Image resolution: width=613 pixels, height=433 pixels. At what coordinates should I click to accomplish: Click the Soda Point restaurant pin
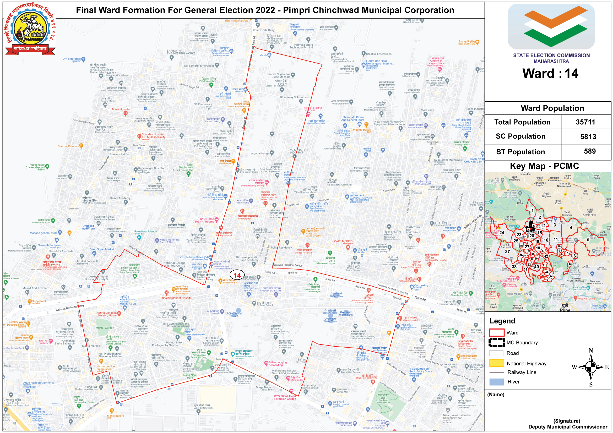[30, 302]
